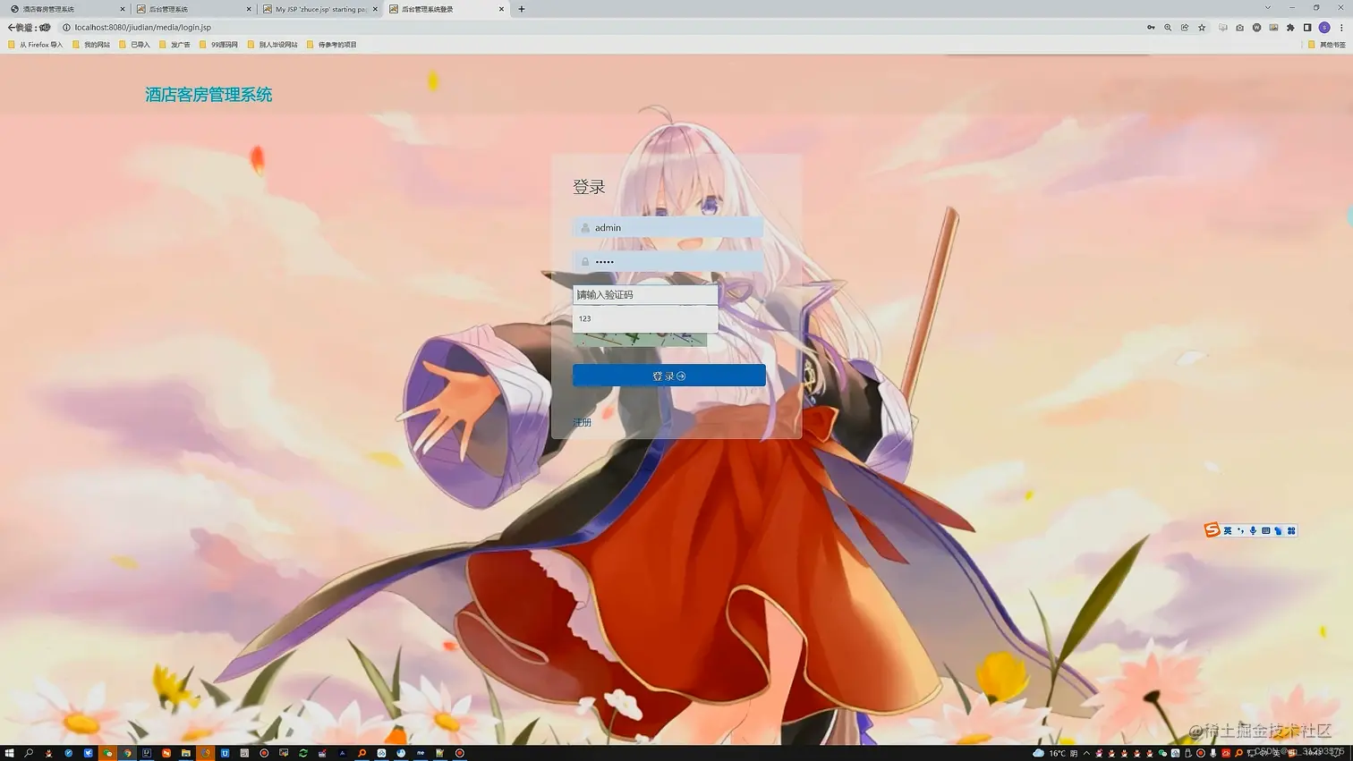Click the share page icon

(x=1185, y=28)
